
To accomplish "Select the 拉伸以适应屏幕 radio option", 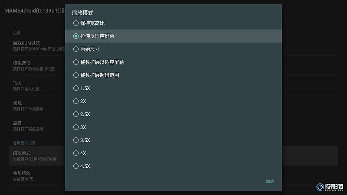I will point(173,36).
